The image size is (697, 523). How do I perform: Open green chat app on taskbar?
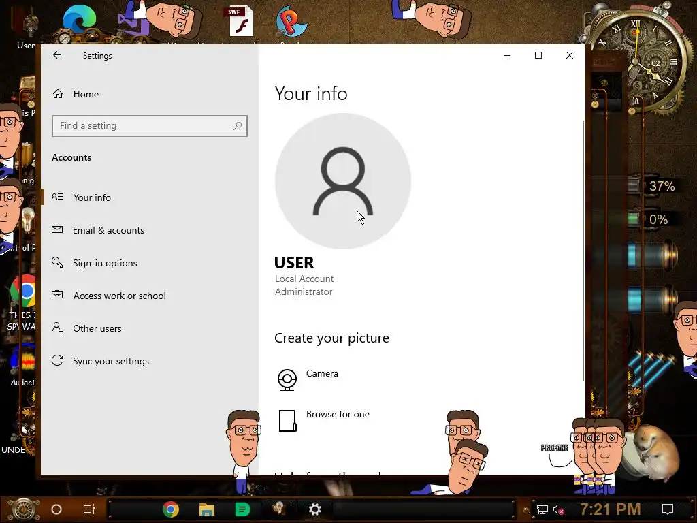pos(242,509)
